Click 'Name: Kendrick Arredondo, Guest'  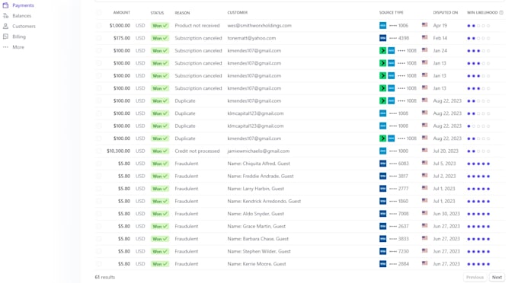click(264, 201)
